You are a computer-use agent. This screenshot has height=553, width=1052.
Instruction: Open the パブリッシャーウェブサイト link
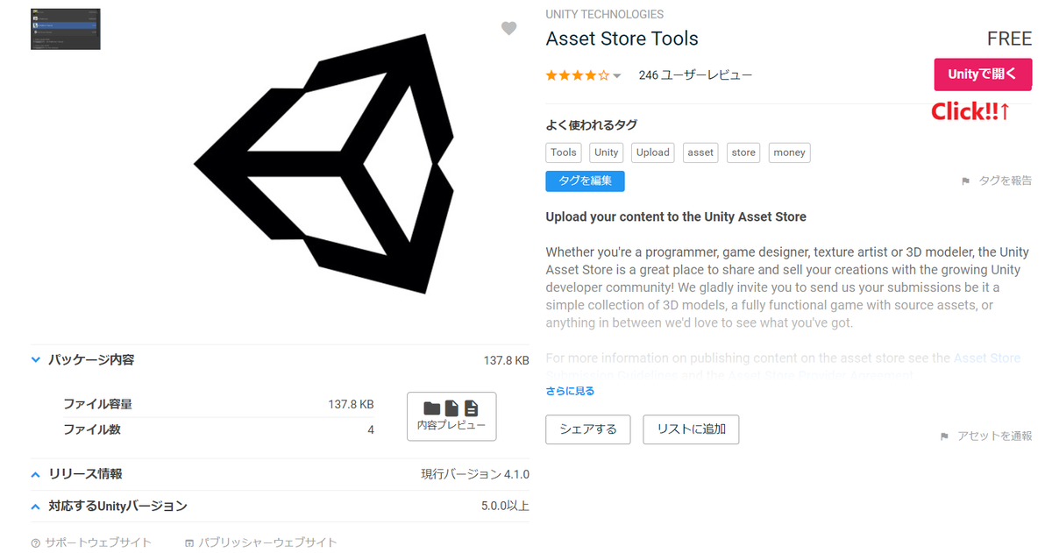point(267,542)
